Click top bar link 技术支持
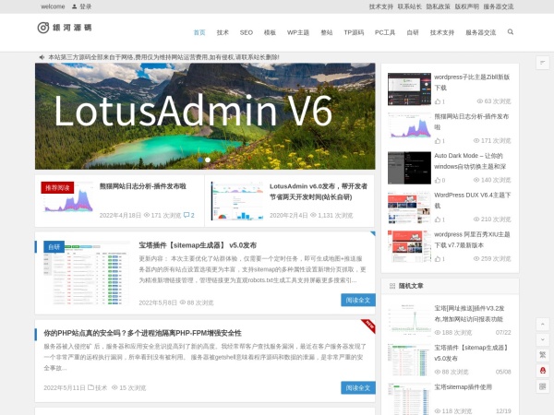 380,6
